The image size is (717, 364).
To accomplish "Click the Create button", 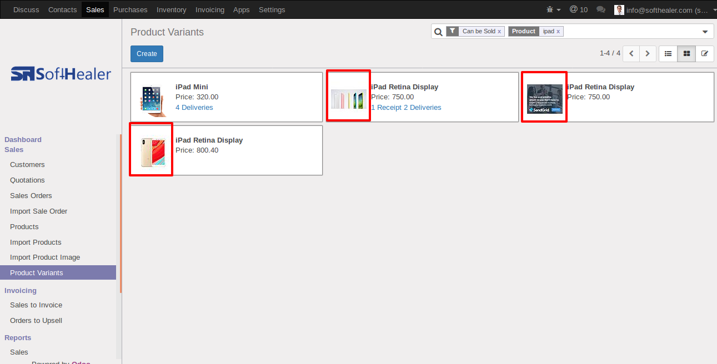I will pyautogui.click(x=147, y=54).
